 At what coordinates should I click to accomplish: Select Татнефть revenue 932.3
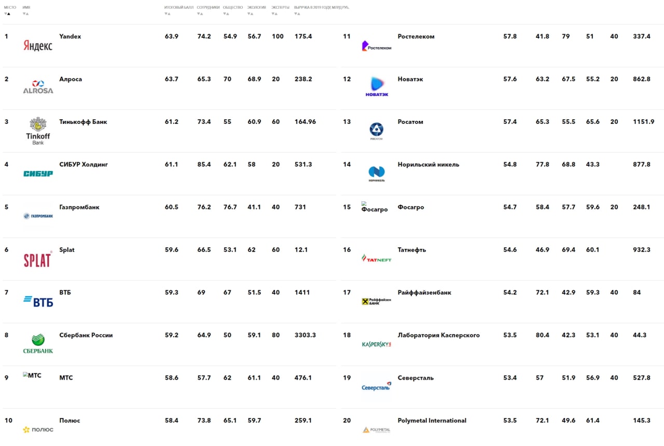pos(642,250)
